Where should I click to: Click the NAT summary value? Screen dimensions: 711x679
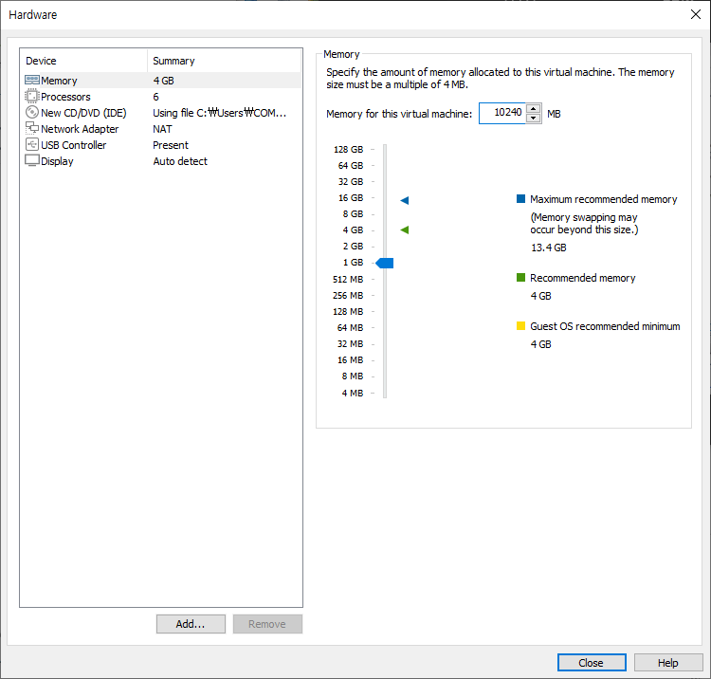(162, 129)
